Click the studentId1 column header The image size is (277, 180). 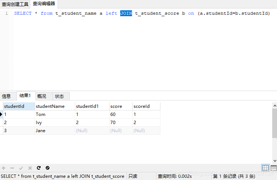92,106
